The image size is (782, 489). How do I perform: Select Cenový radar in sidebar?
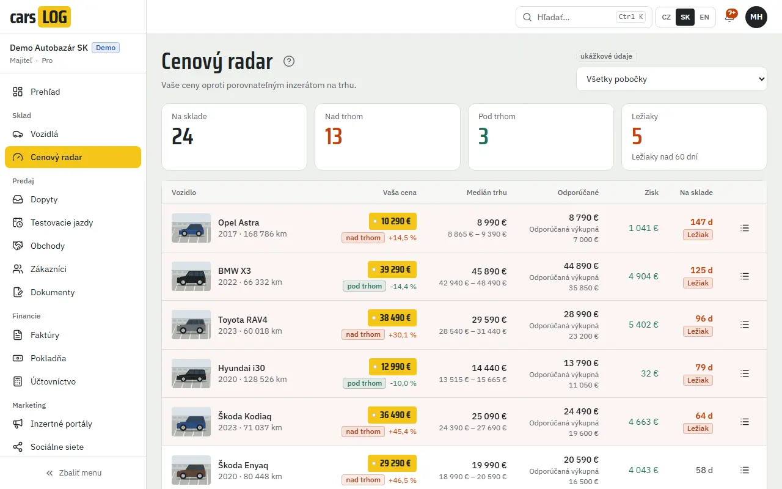coord(73,157)
